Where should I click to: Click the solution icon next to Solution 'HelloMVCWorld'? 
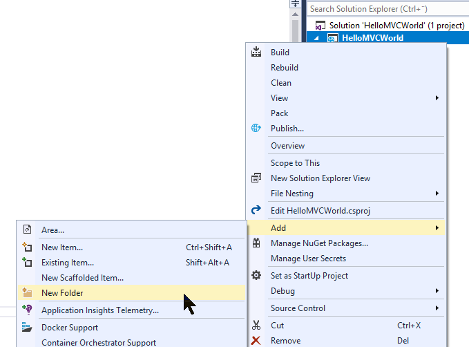pos(320,26)
